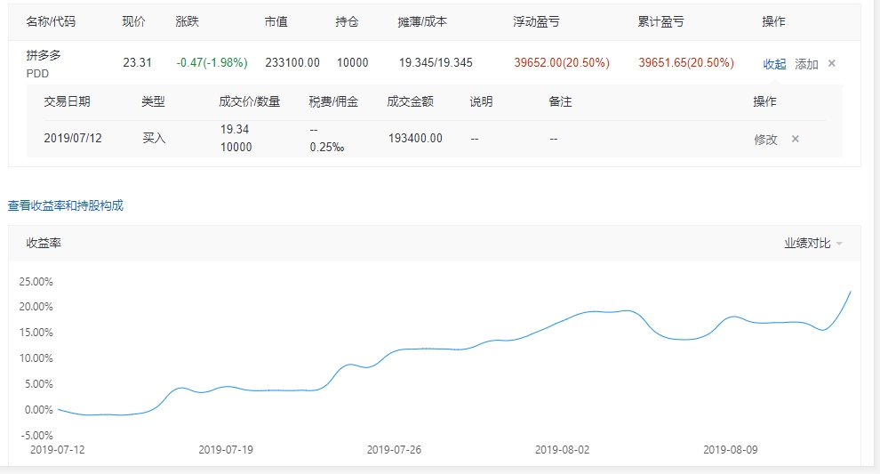
Task: Click the cost value 19.345/19.345
Action: click(x=436, y=62)
